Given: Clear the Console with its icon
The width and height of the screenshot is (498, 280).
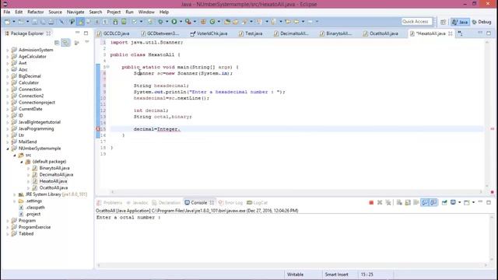Looking at the screenshot, I should (x=399, y=202).
